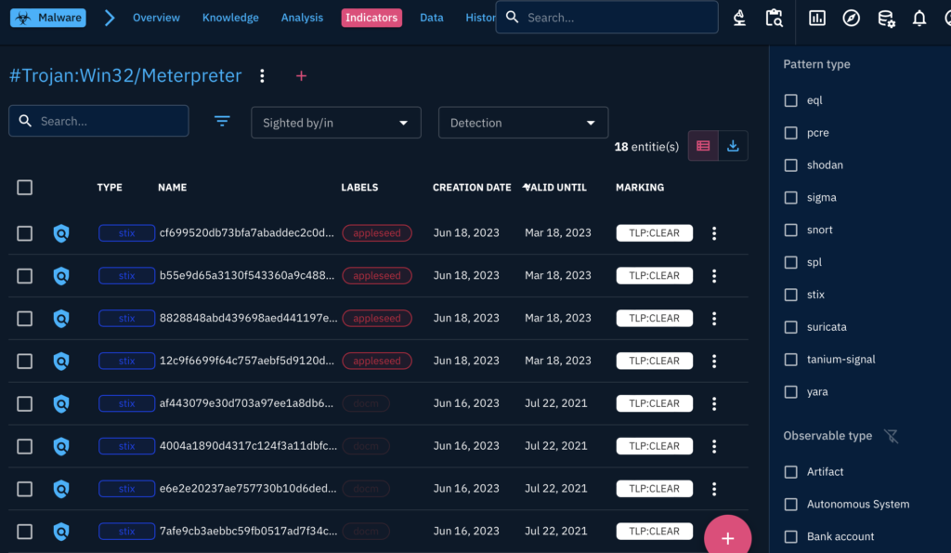Image resolution: width=951 pixels, height=553 pixels.
Task: Tick the Artifact observable type checkbox
Action: tap(791, 472)
